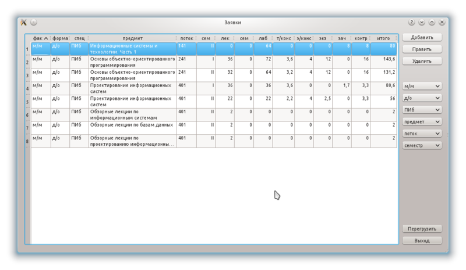Click the Удалить button
The width and height of the screenshot is (466, 270).
coord(422,61)
